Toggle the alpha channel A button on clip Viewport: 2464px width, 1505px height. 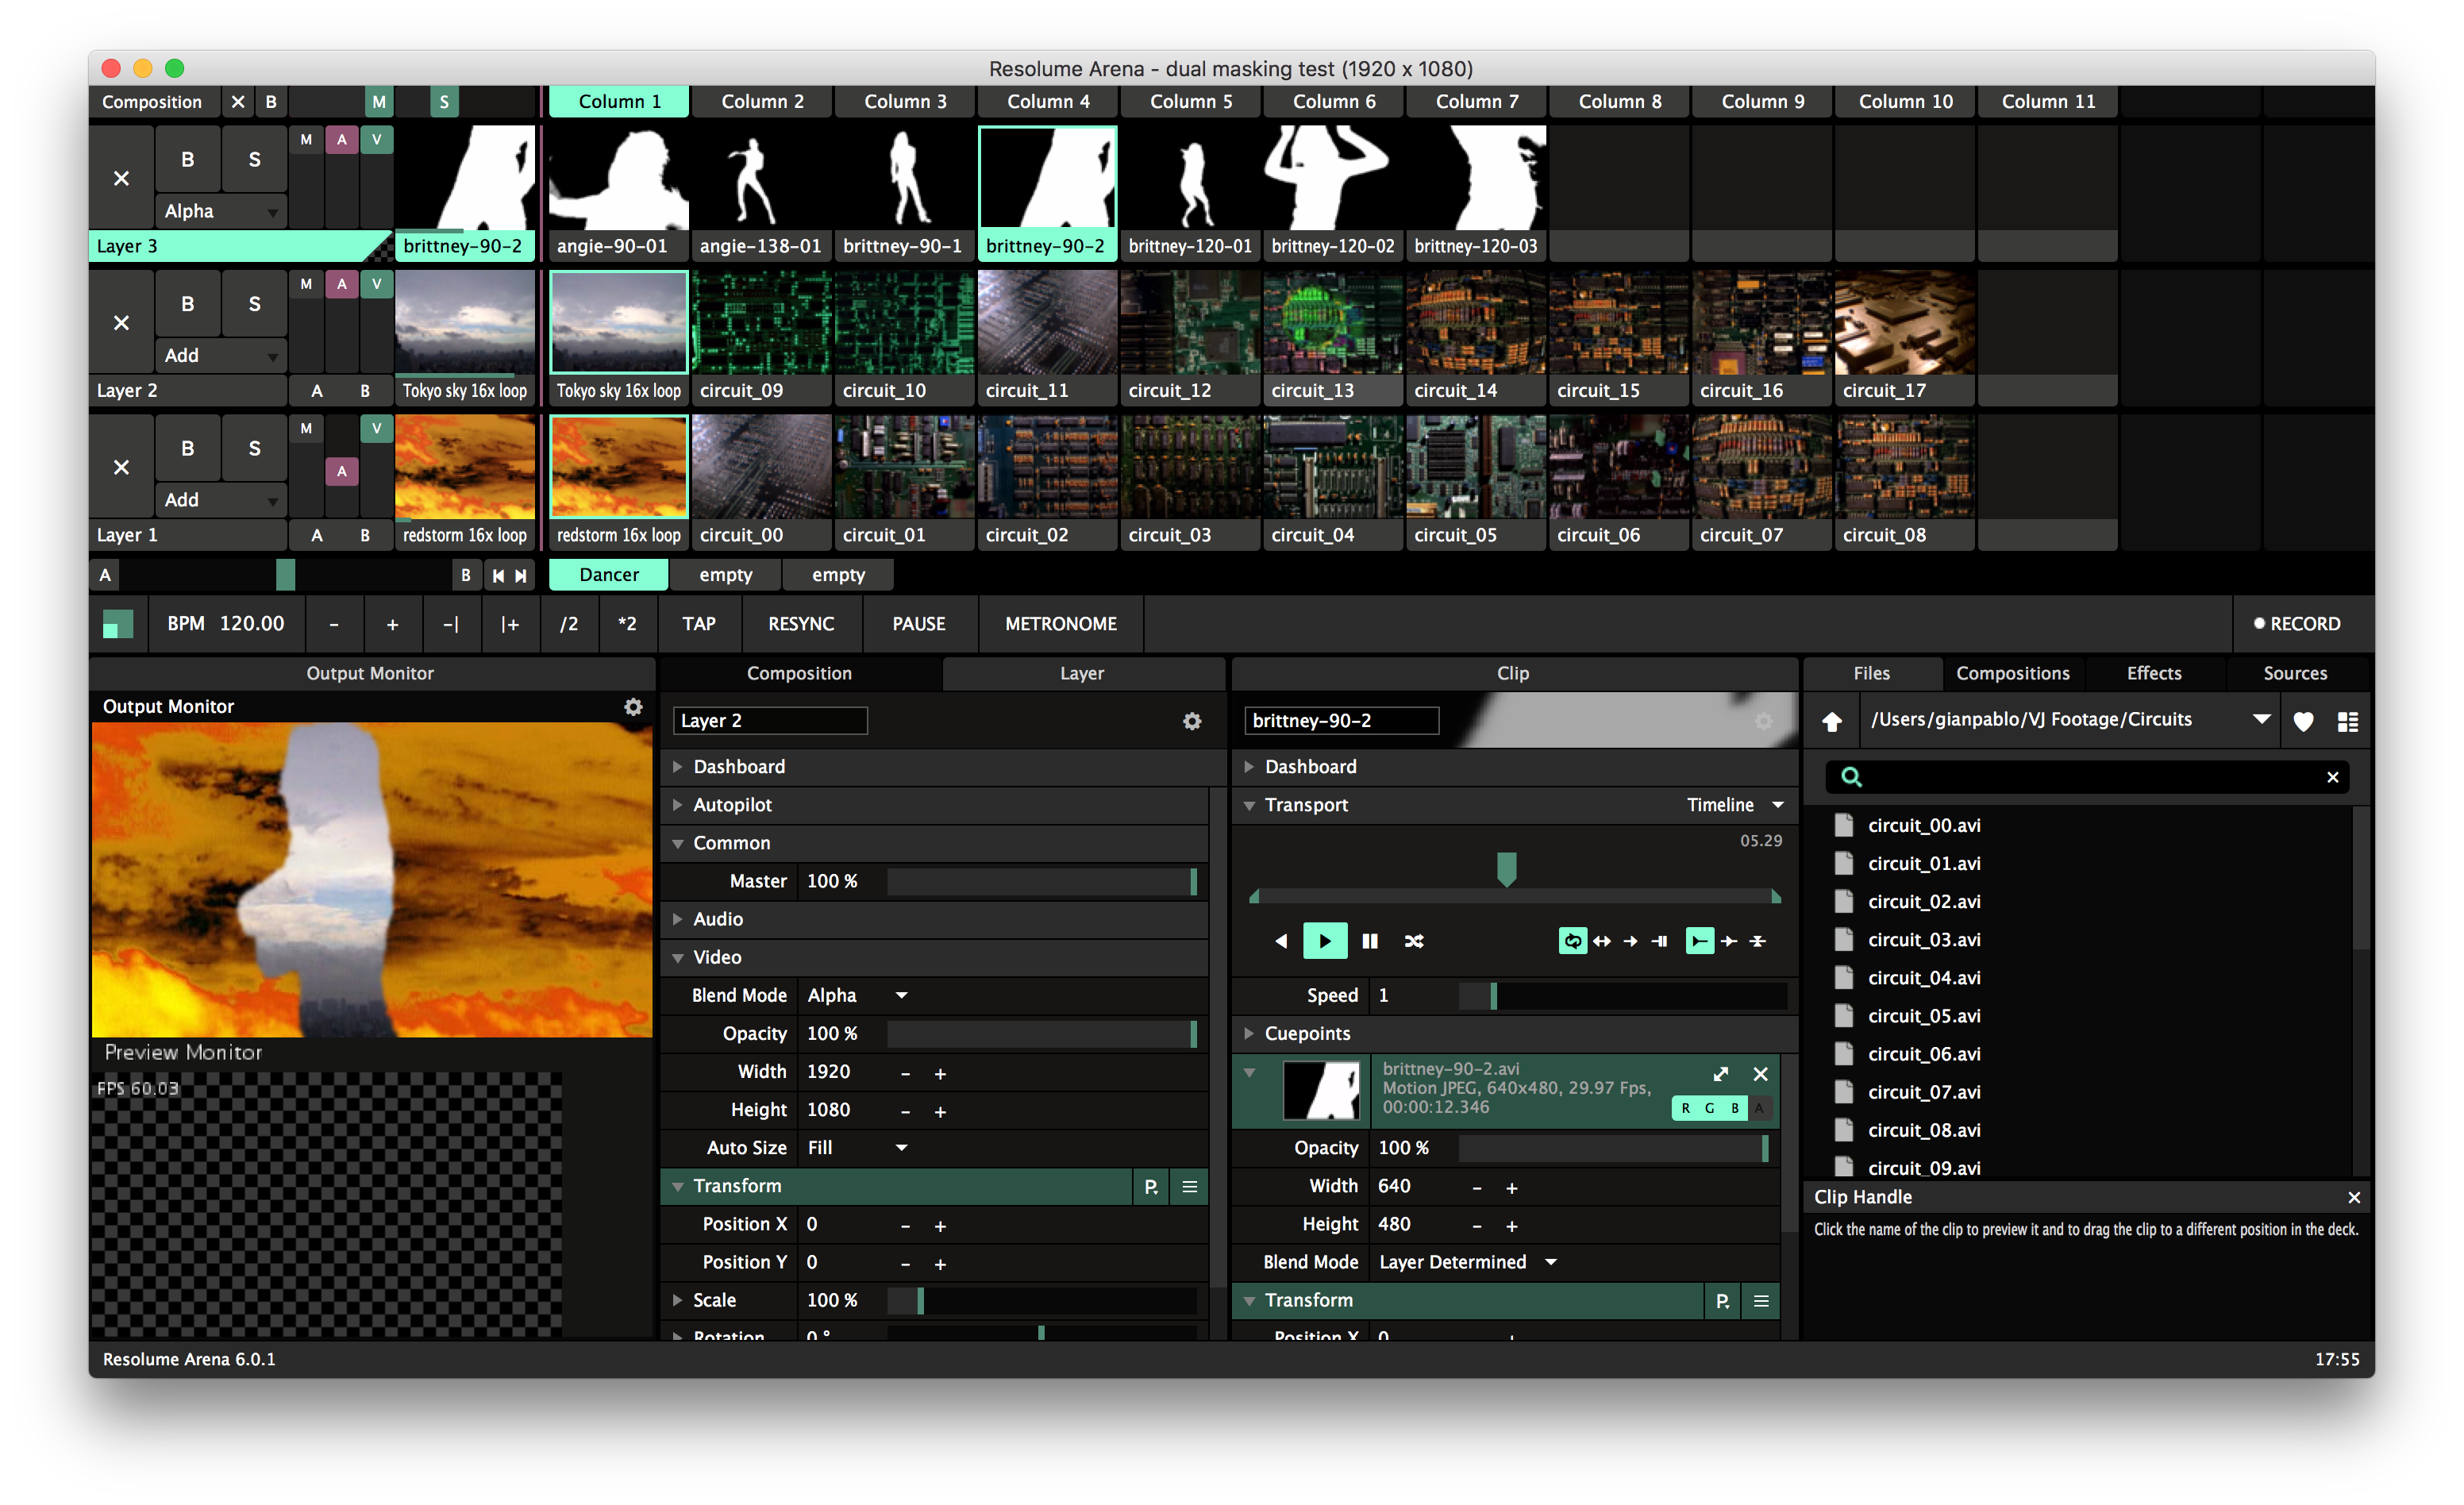point(1759,1108)
